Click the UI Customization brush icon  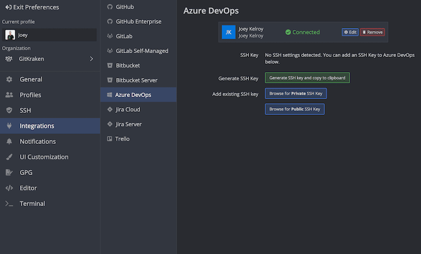click(x=9, y=157)
